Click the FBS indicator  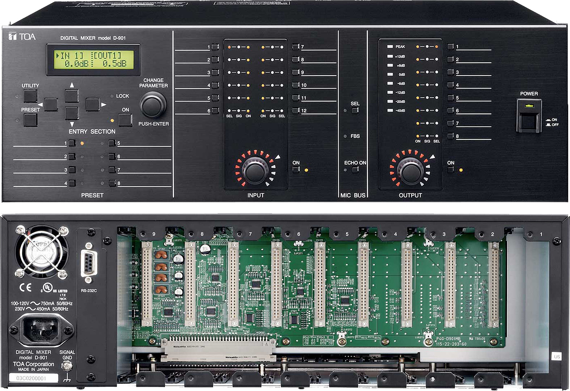tap(345, 136)
